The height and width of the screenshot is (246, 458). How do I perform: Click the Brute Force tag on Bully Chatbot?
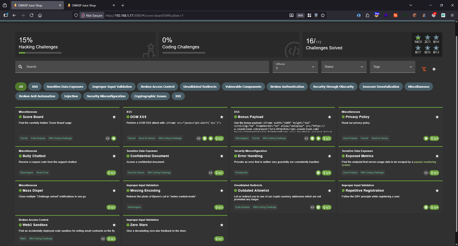click(42, 173)
